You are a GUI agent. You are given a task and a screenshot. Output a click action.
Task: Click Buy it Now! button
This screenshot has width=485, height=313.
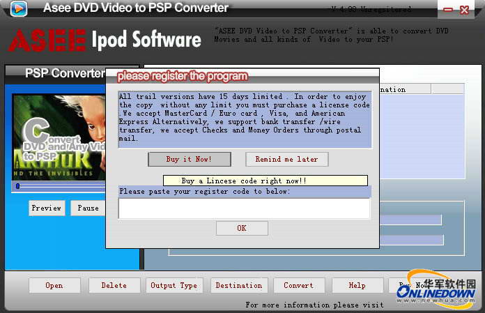click(x=190, y=159)
